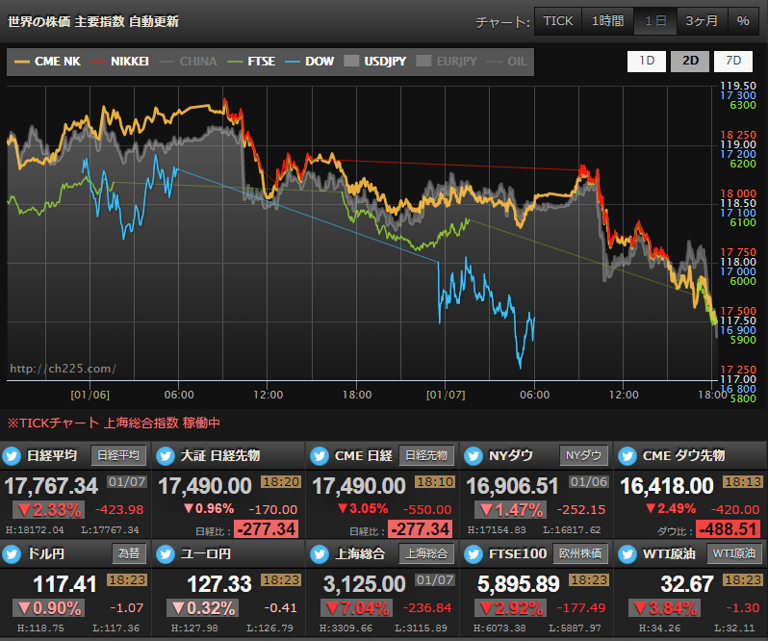Open 為替 button in ドル円 card
768x641 pixels.
pyautogui.click(x=129, y=553)
